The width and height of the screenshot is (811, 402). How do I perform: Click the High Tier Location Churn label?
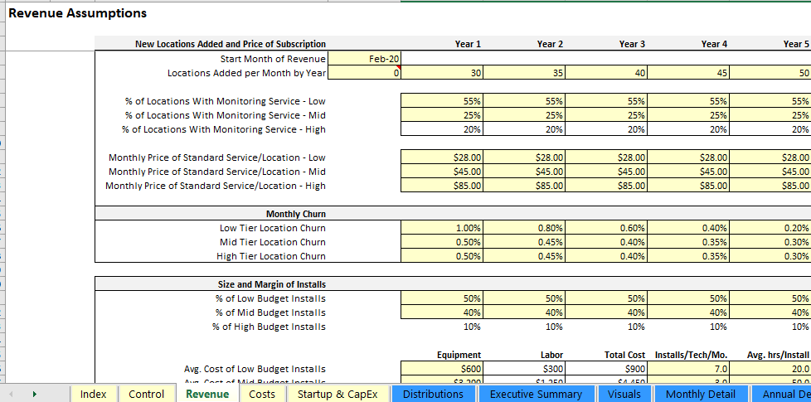(271, 256)
